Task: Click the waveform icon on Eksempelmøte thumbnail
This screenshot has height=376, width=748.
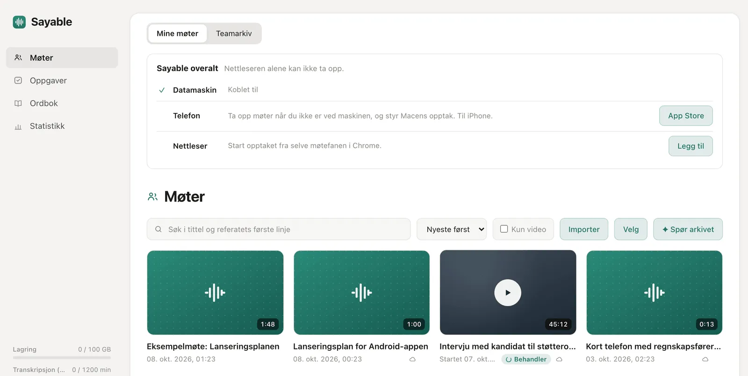Action: click(215, 292)
